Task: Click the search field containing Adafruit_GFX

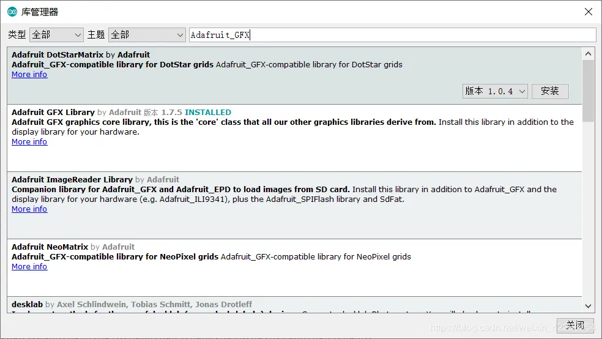Action: click(392, 35)
